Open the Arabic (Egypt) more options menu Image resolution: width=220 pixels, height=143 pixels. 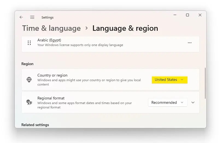[x=190, y=43]
